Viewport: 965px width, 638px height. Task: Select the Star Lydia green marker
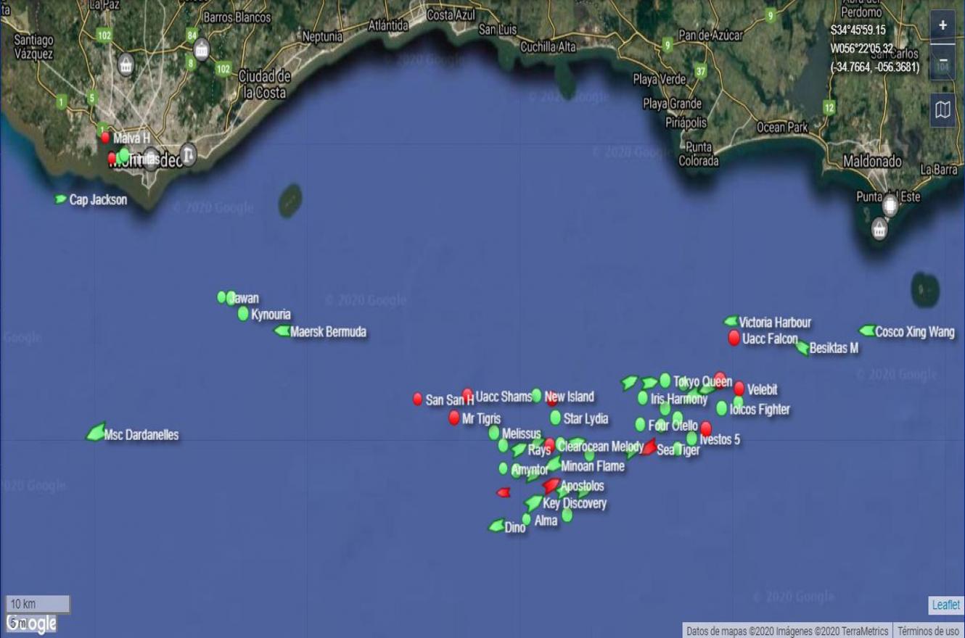coord(555,418)
